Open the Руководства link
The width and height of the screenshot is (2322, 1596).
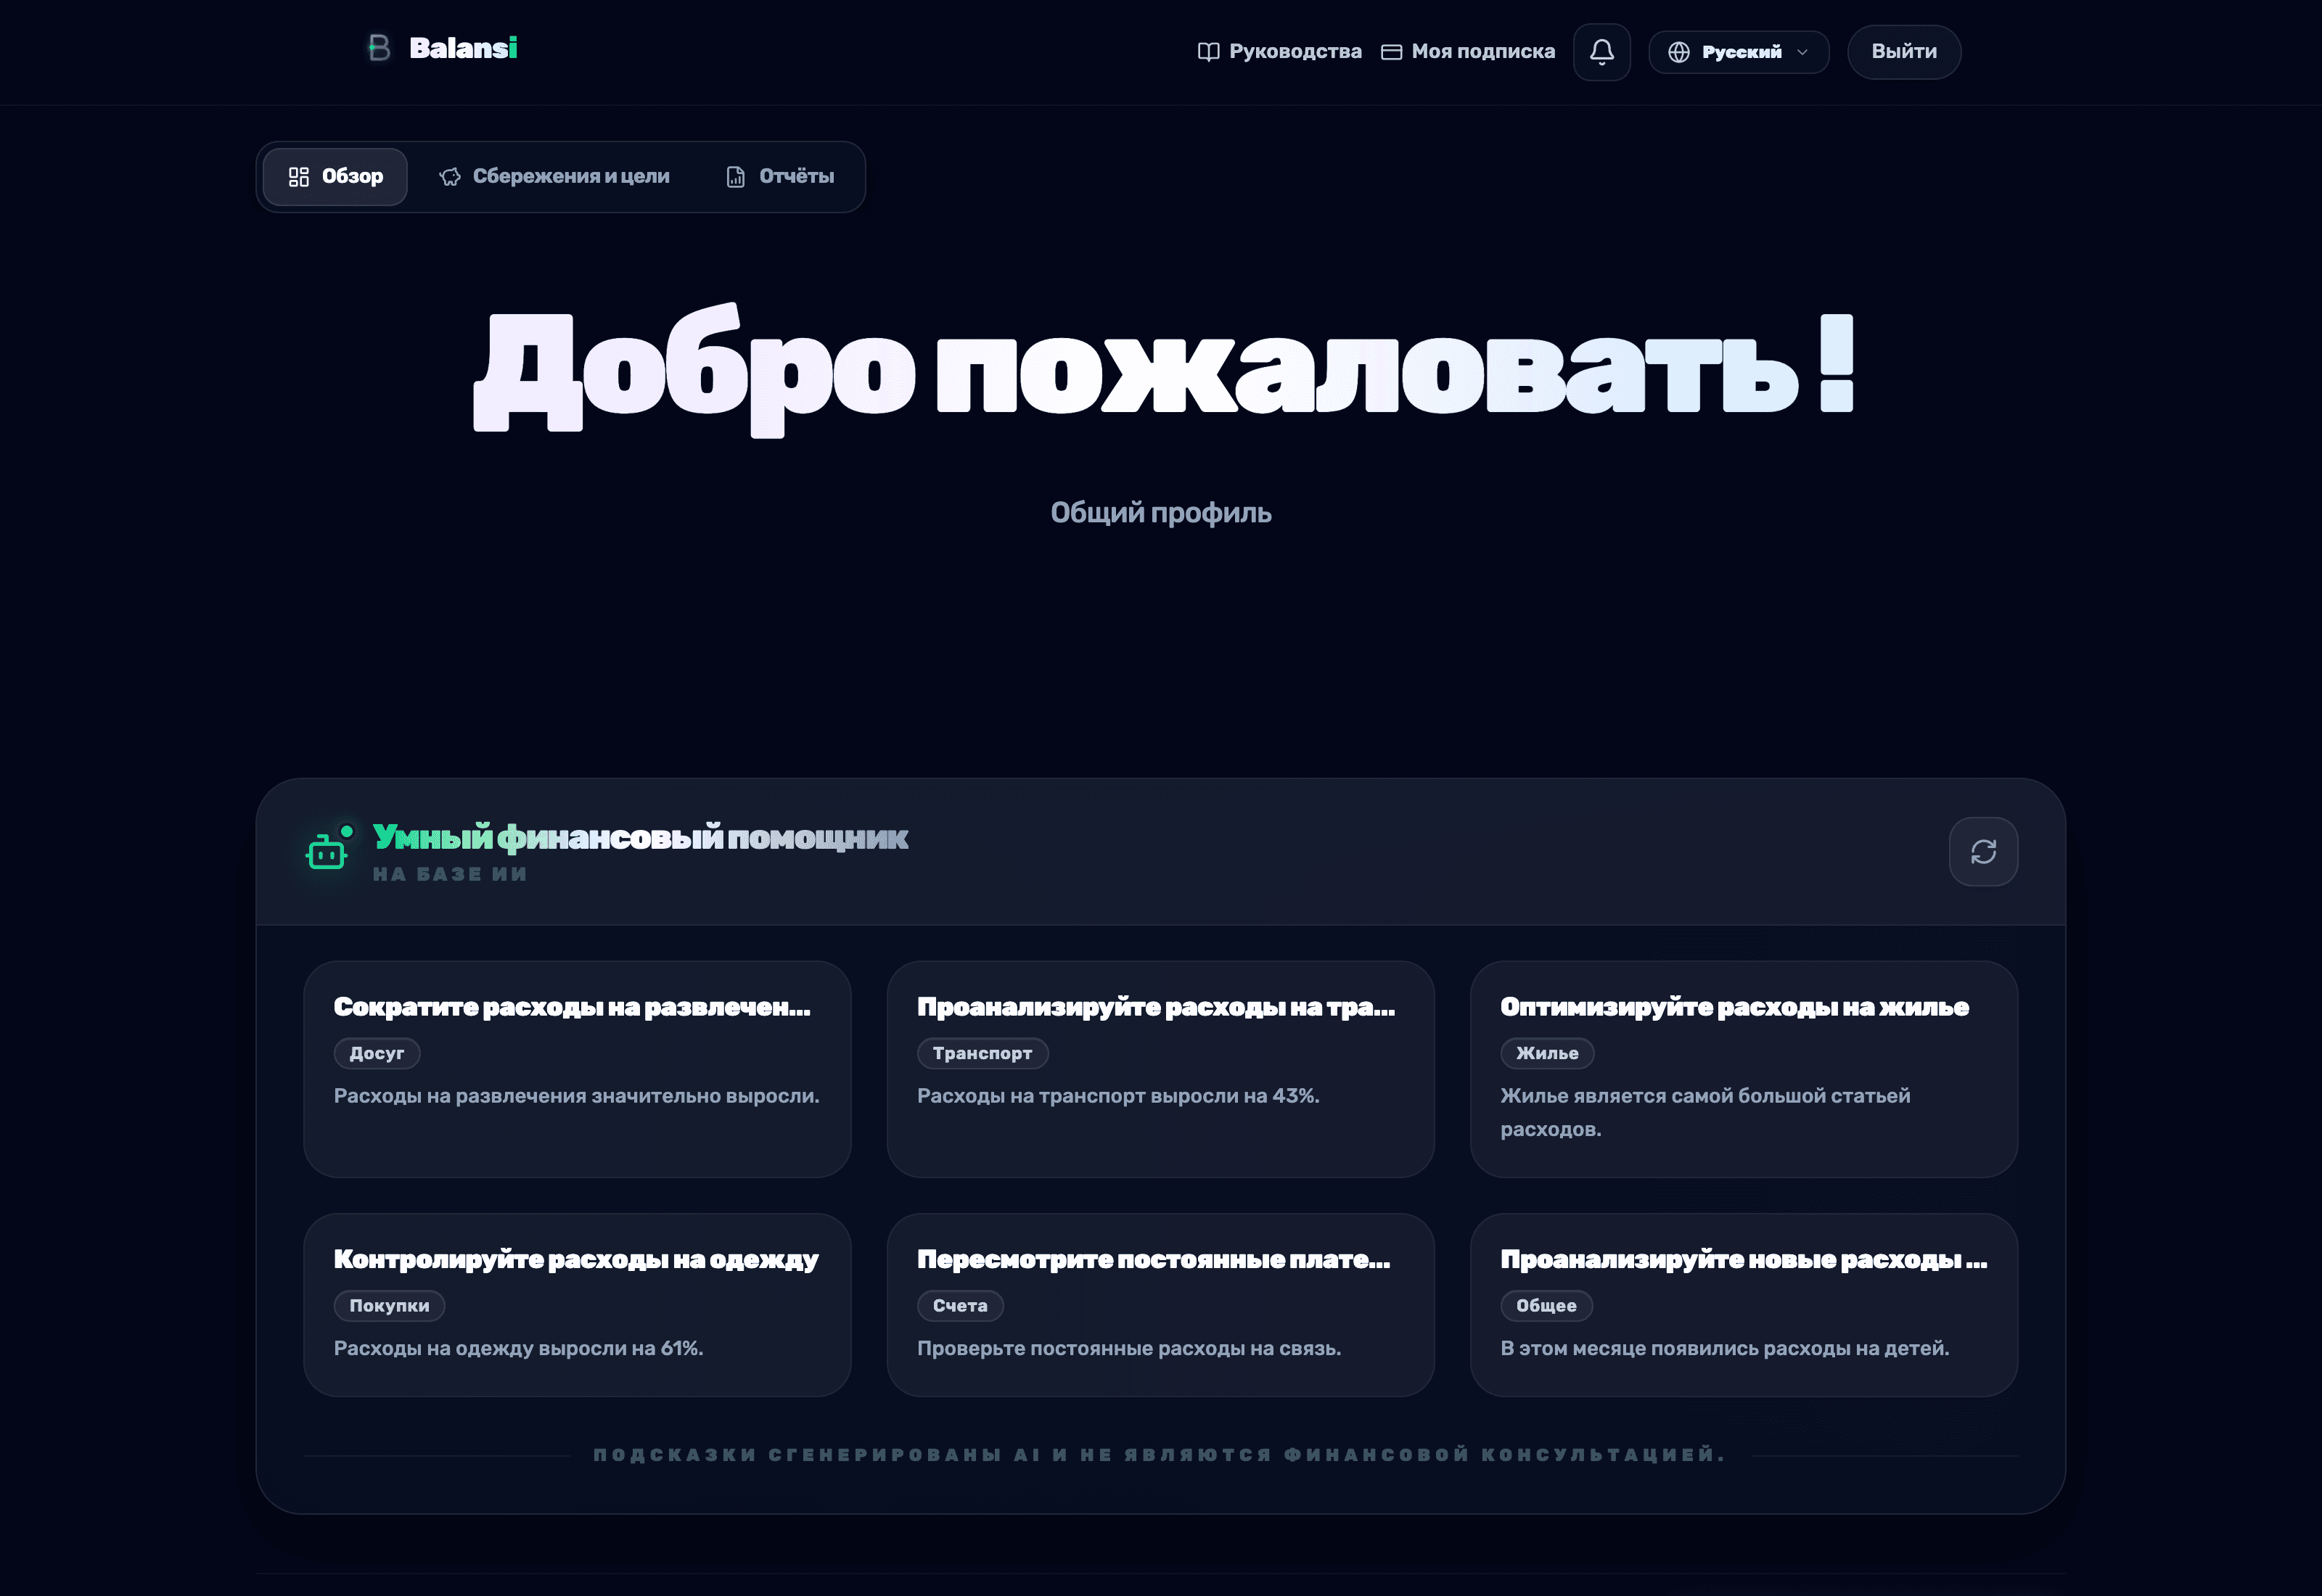(x=1279, y=52)
